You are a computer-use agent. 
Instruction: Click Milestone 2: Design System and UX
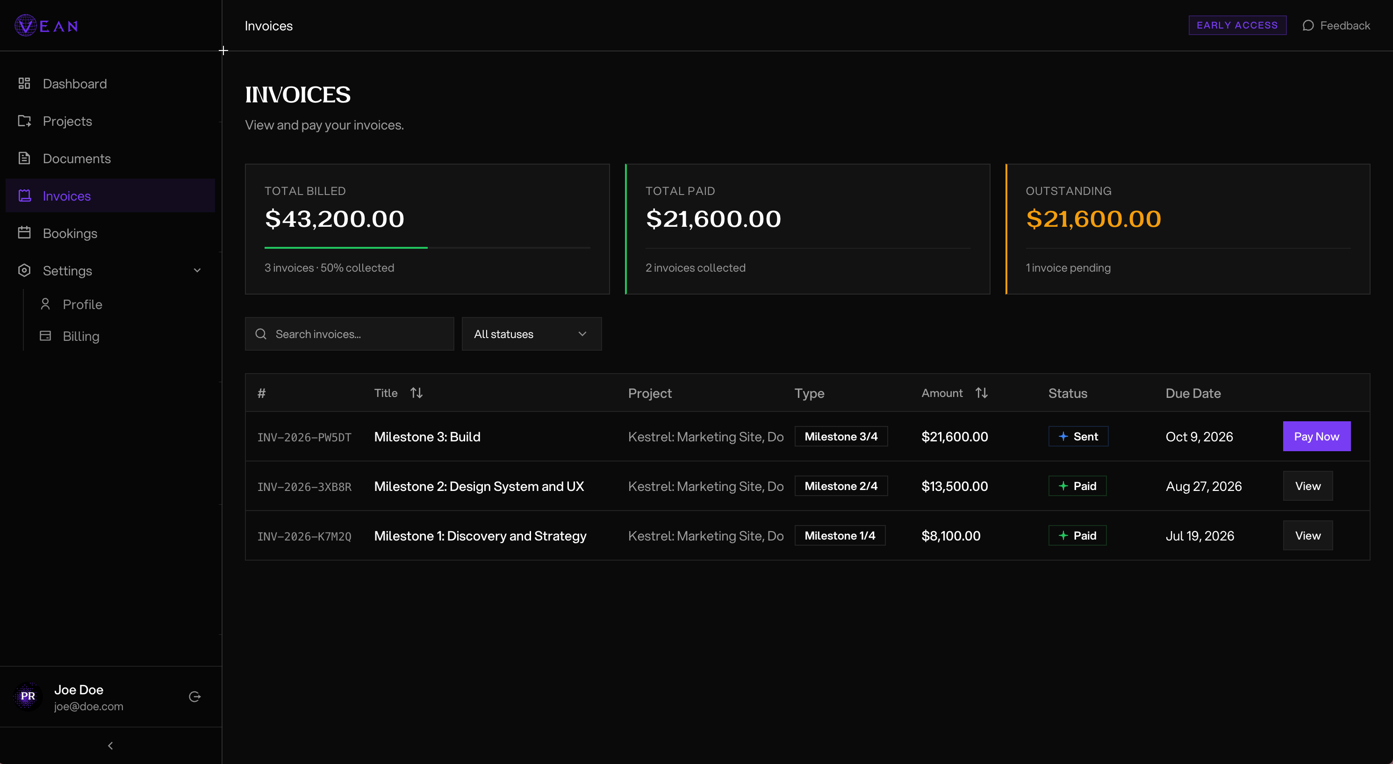tap(479, 486)
